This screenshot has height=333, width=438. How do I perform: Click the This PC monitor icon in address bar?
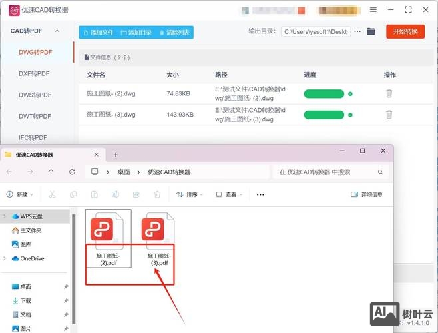[95, 172]
